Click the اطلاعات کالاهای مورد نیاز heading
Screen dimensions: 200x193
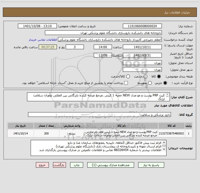pos(174,105)
